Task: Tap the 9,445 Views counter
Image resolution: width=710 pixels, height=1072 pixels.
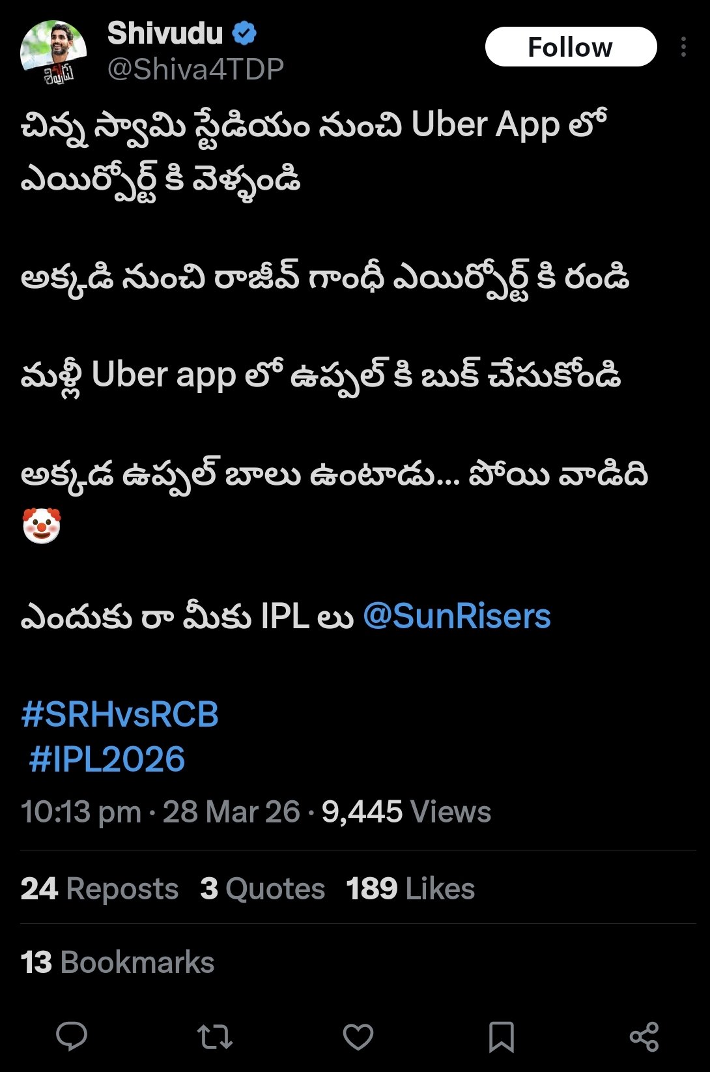Action: pyautogui.click(x=406, y=812)
